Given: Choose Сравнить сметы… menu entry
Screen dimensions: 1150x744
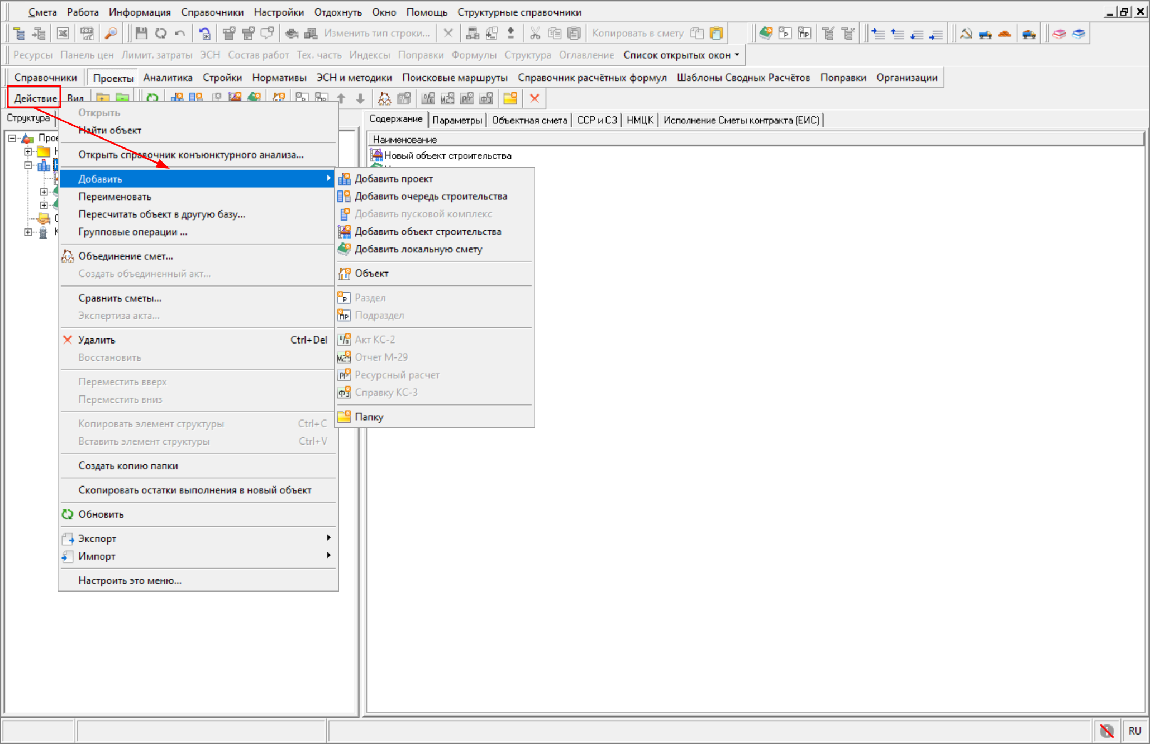Looking at the screenshot, I should (198, 298).
